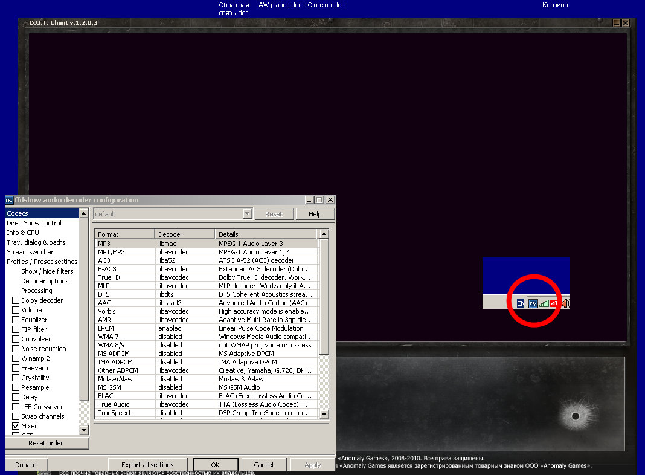Check the FIR filter box
Screen dimensions: 645x475
click(16, 329)
